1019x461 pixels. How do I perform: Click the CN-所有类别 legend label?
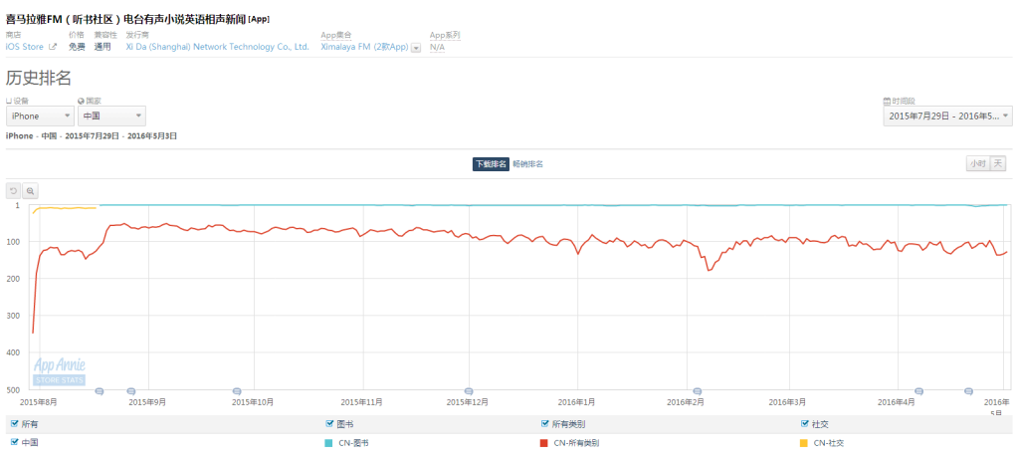(576, 443)
